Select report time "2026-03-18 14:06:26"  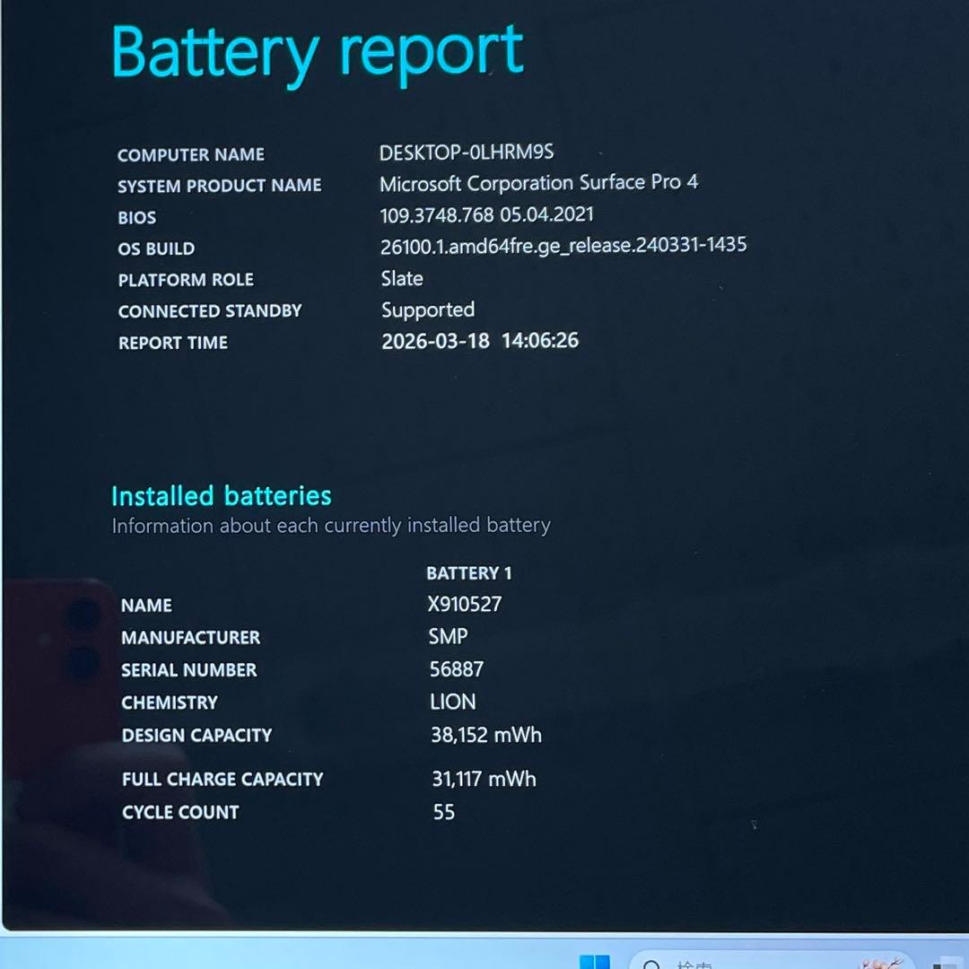point(480,341)
